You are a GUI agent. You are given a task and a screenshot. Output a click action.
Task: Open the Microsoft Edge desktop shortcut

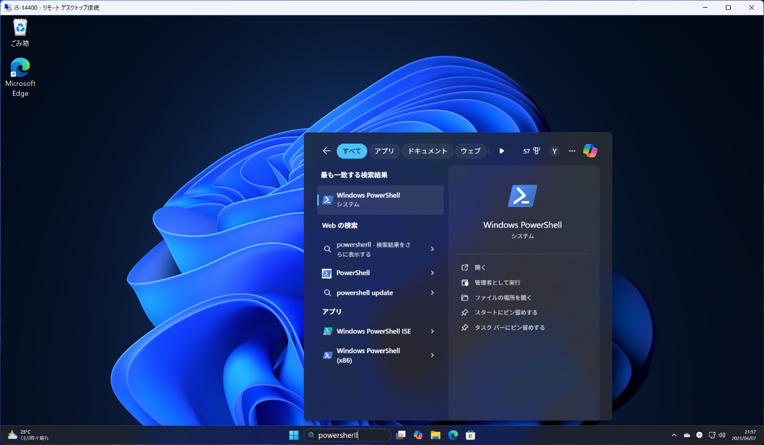point(20,77)
